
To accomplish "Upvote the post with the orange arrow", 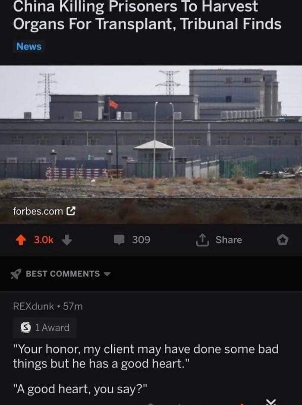I will coord(21,240).
